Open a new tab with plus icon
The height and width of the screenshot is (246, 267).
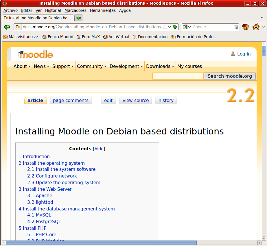tap(78, 18)
